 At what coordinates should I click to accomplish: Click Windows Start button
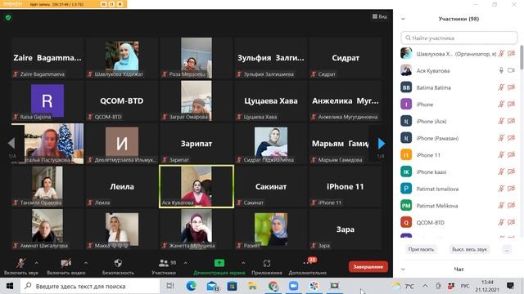tap(10, 286)
